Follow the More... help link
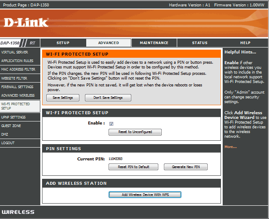Screen dimensions: 269x219 click(230, 147)
